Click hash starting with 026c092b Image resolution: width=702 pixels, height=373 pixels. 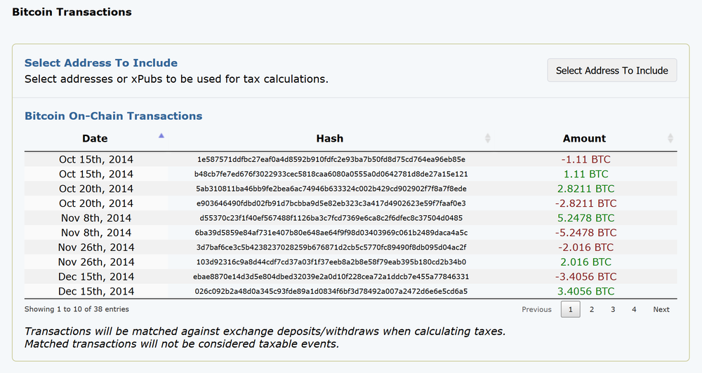pyautogui.click(x=331, y=292)
